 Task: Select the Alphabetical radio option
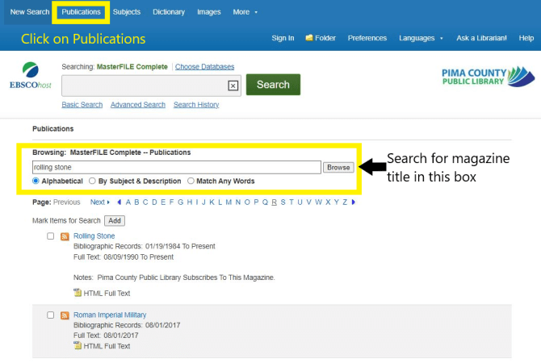36,181
